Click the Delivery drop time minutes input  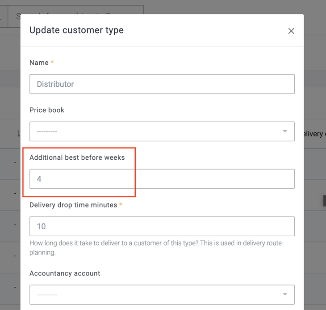pos(162,226)
